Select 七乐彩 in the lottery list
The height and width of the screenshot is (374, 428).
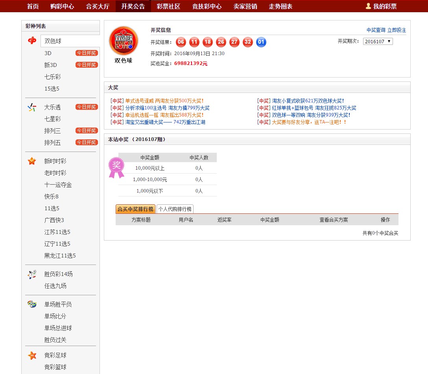[x=52, y=77]
